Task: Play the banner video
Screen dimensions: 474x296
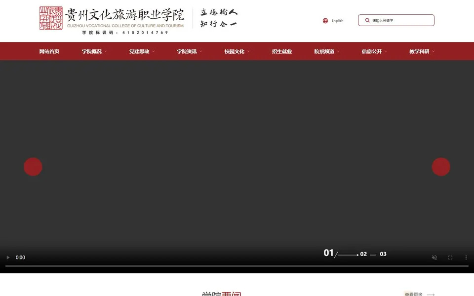Action: [8, 258]
